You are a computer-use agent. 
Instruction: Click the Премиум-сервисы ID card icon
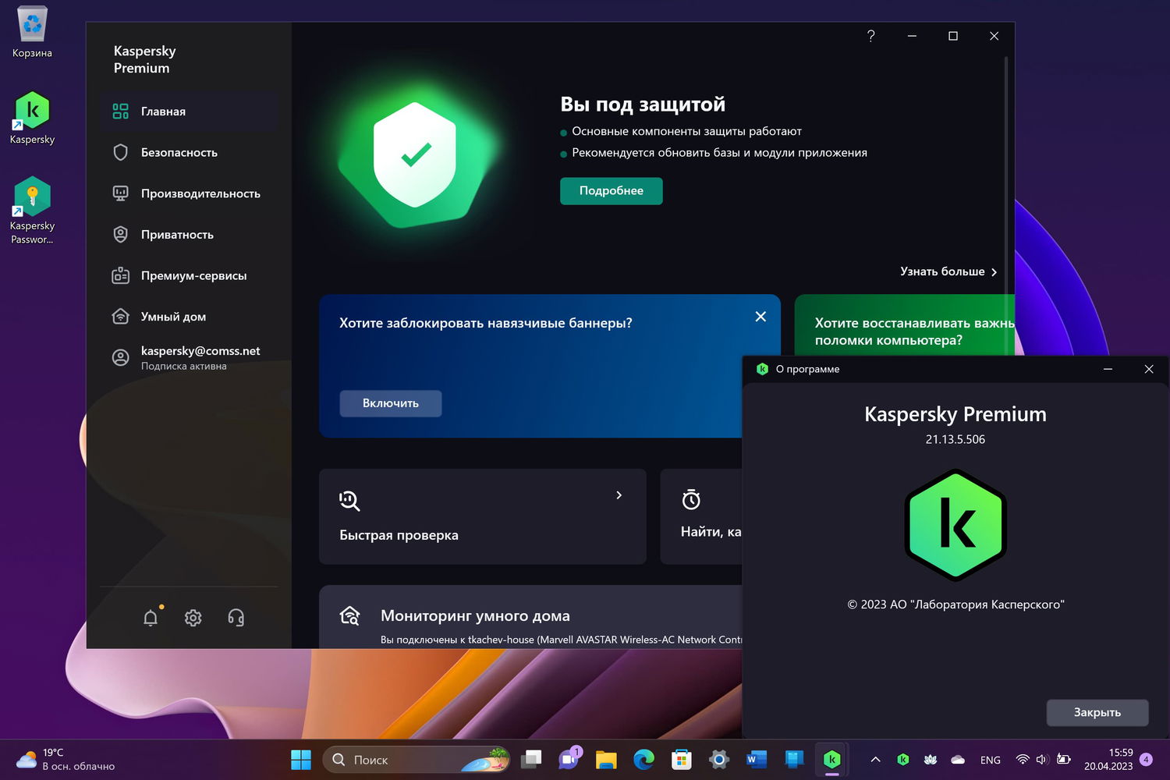[120, 276]
